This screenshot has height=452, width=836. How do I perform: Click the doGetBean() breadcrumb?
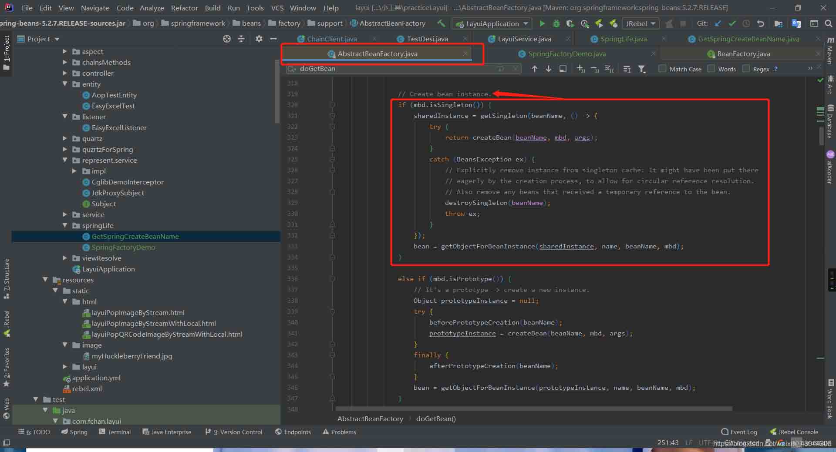[436, 419]
